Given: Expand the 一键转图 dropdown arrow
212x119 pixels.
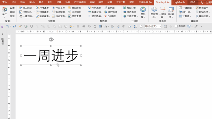Looking at the screenshot, I should (x=193, y=8).
